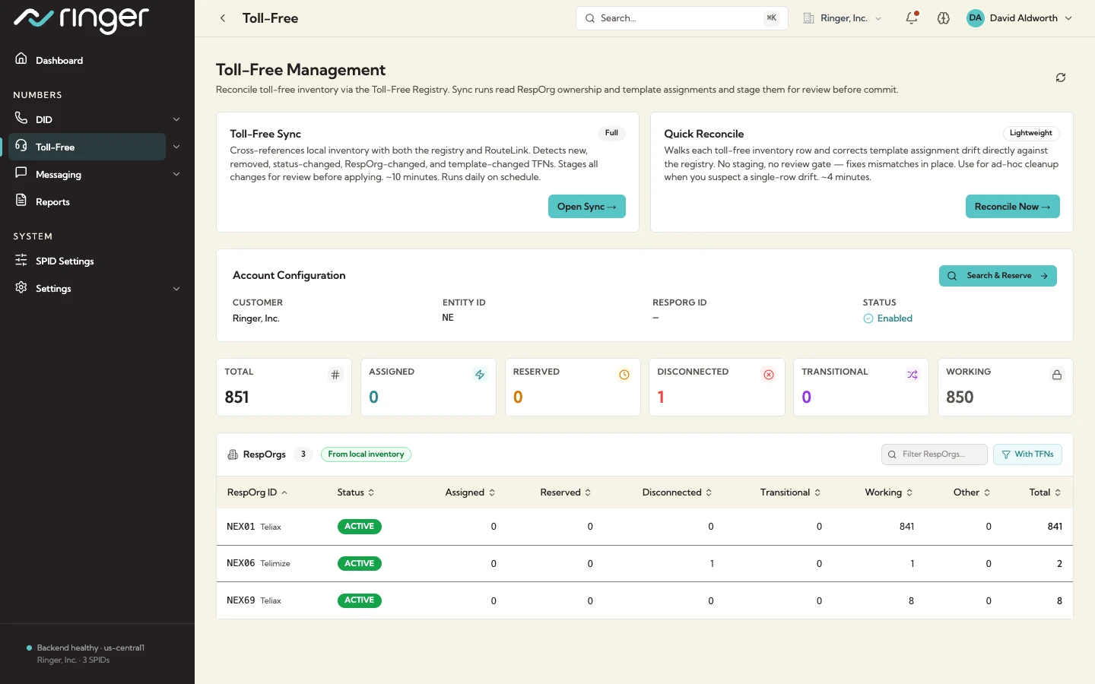Select the NEX01 Teliax row
Image resolution: width=1095 pixels, height=684 pixels.
point(645,527)
